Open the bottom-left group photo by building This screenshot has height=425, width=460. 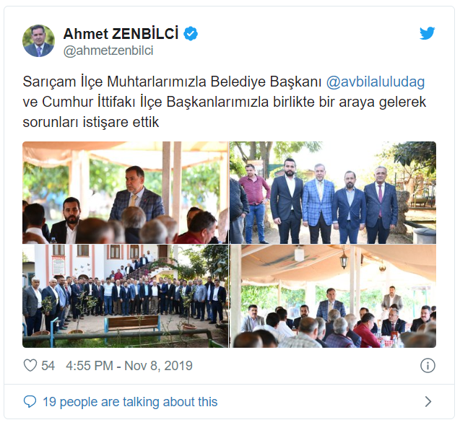125,297
